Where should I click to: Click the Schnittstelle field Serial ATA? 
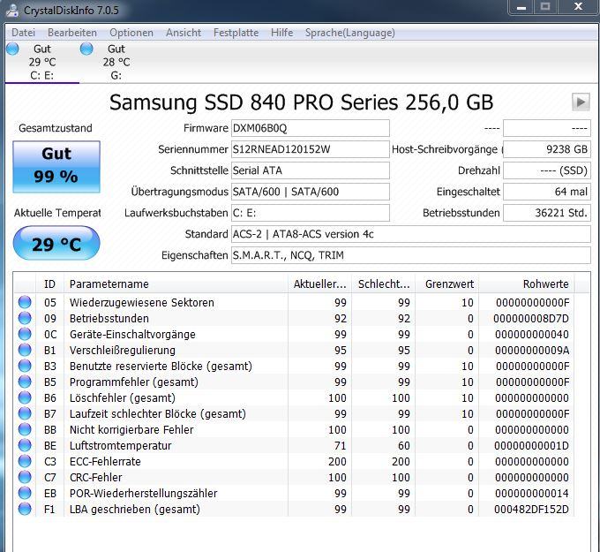pyautogui.click(x=311, y=170)
